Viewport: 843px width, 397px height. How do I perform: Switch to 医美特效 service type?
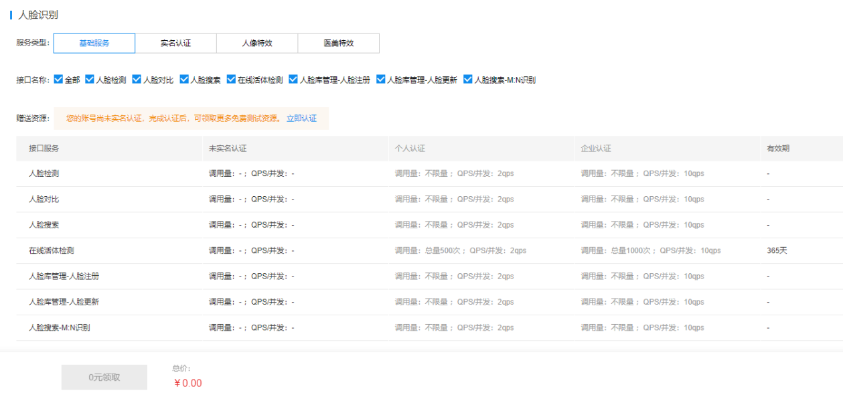(x=338, y=44)
